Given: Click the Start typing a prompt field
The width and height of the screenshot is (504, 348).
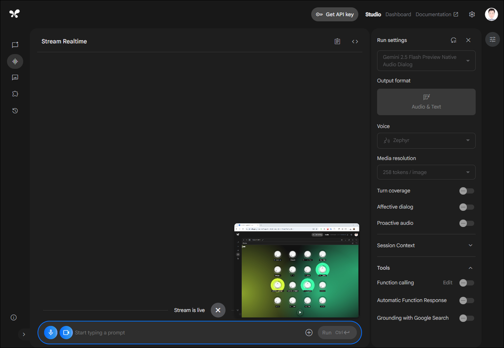Looking at the screenshot, I should click(188, 333).
